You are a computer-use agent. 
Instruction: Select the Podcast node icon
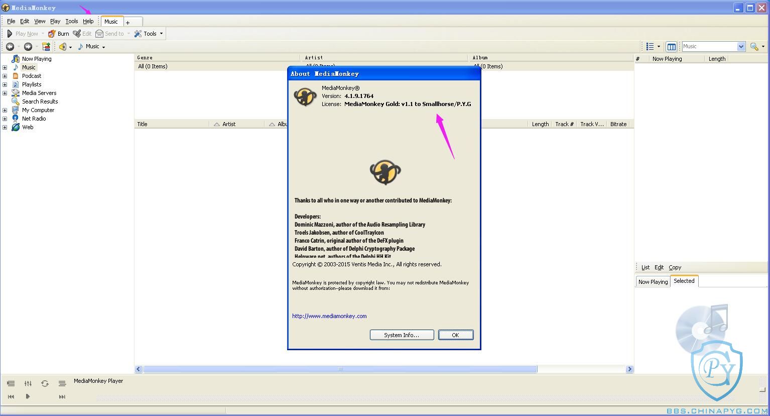point(16,76)
